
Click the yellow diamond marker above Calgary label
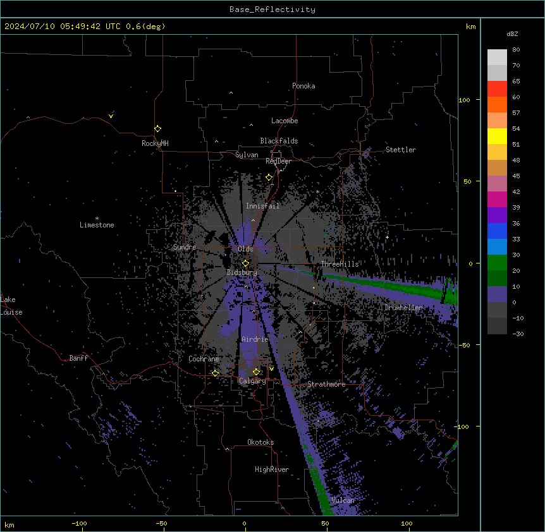click(x=256, y=372)
